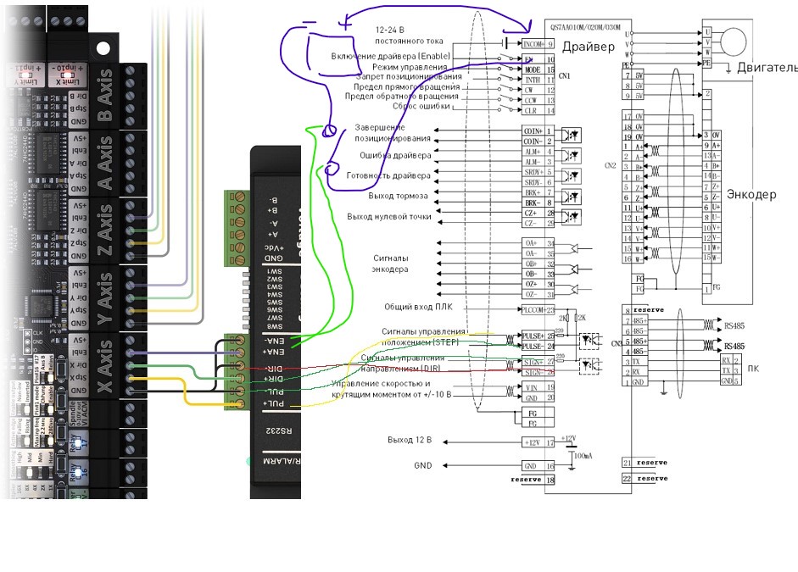Screen dimensions: 798x572
Task: Click the "Limit X" indicator on the board
Action: click(x=68, y=75)
